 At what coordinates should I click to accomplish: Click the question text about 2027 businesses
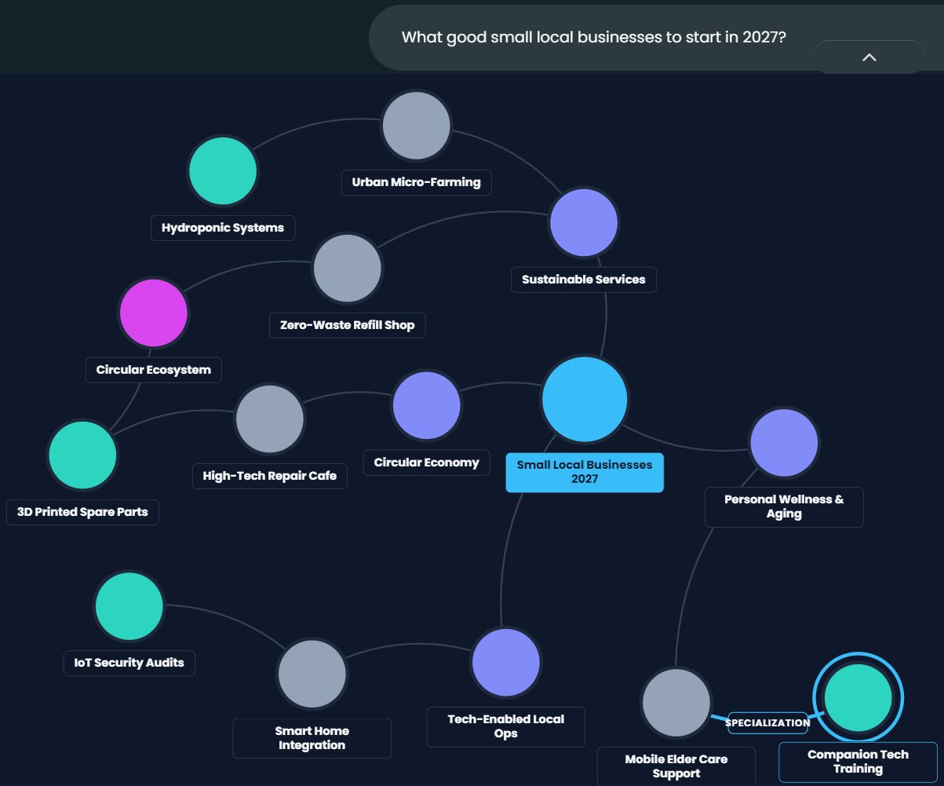[593, 37]
